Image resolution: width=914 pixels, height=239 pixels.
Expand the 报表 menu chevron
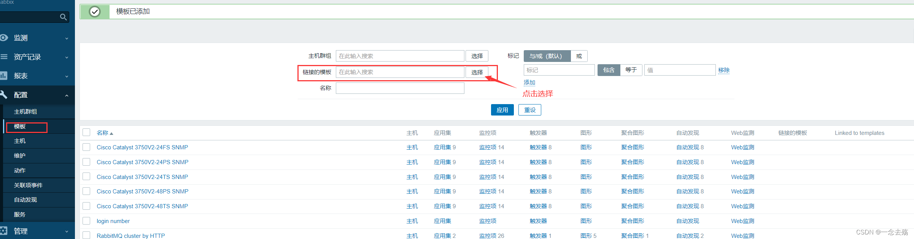pos(67,76)
